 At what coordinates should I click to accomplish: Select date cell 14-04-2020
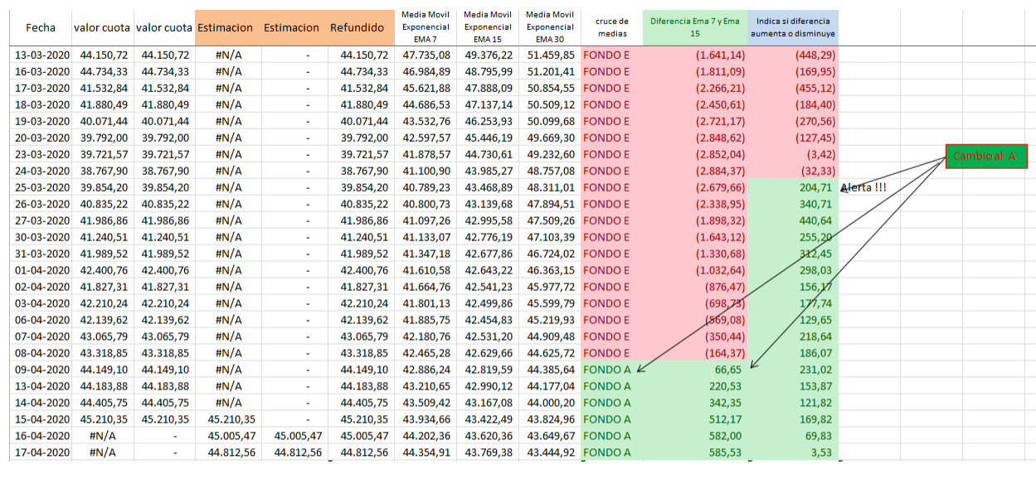(x=42, y=403)
